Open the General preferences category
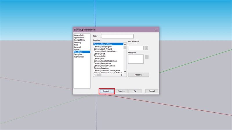The width and height of the screenshot is (232, 130). tap(77, 47)
